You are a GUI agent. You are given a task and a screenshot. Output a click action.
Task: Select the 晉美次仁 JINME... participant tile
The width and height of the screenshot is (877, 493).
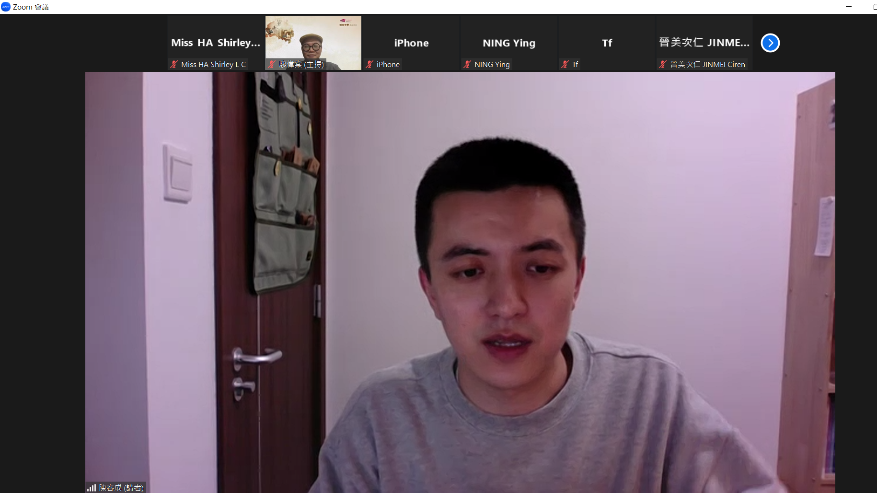click(704, 43)
